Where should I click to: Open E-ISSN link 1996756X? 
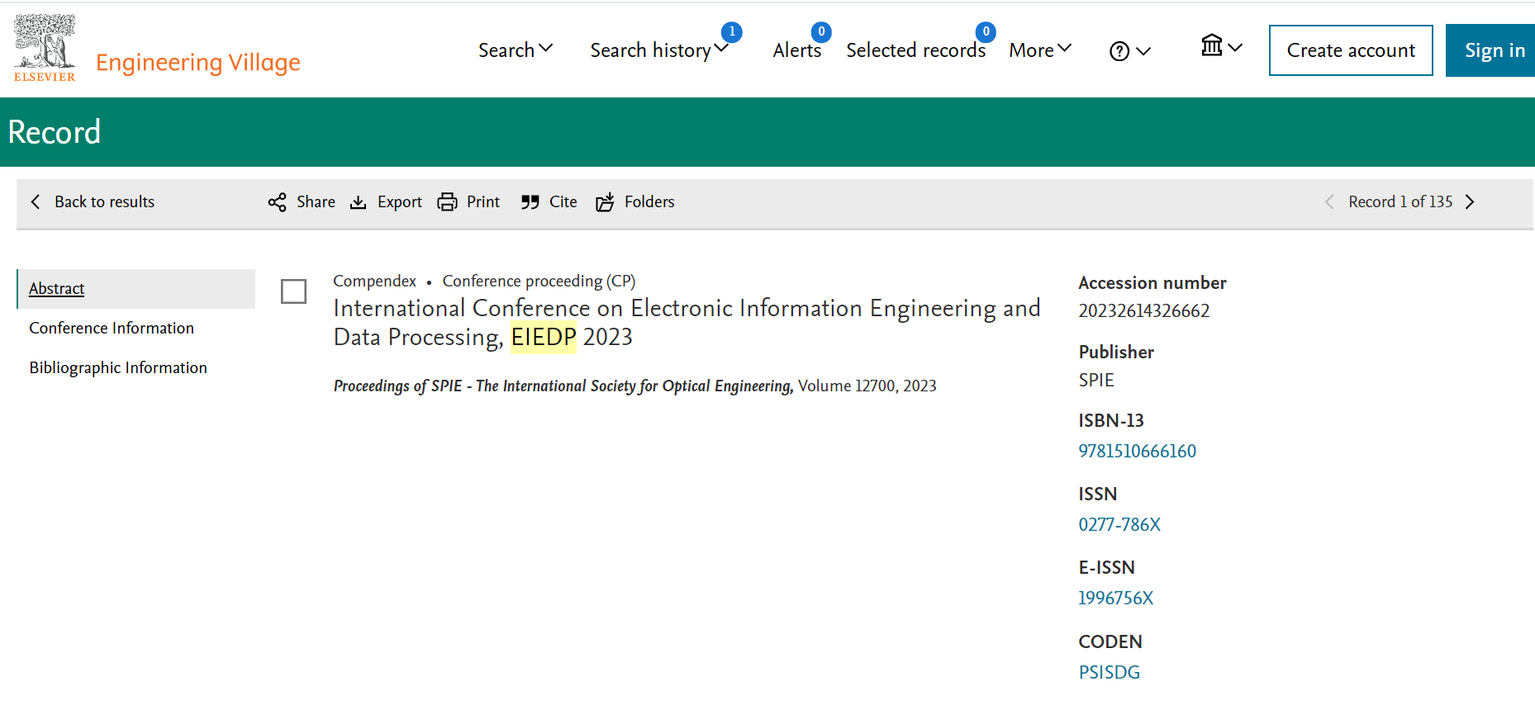point(1115,599)
